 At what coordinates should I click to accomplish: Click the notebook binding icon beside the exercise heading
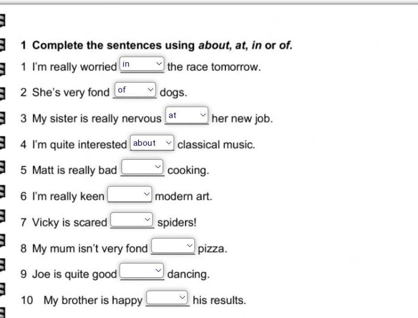[x=2, y=45]
